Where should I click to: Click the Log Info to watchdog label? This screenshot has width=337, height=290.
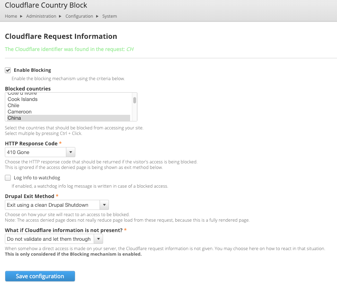pyautogui.click(x=37, y=178)
